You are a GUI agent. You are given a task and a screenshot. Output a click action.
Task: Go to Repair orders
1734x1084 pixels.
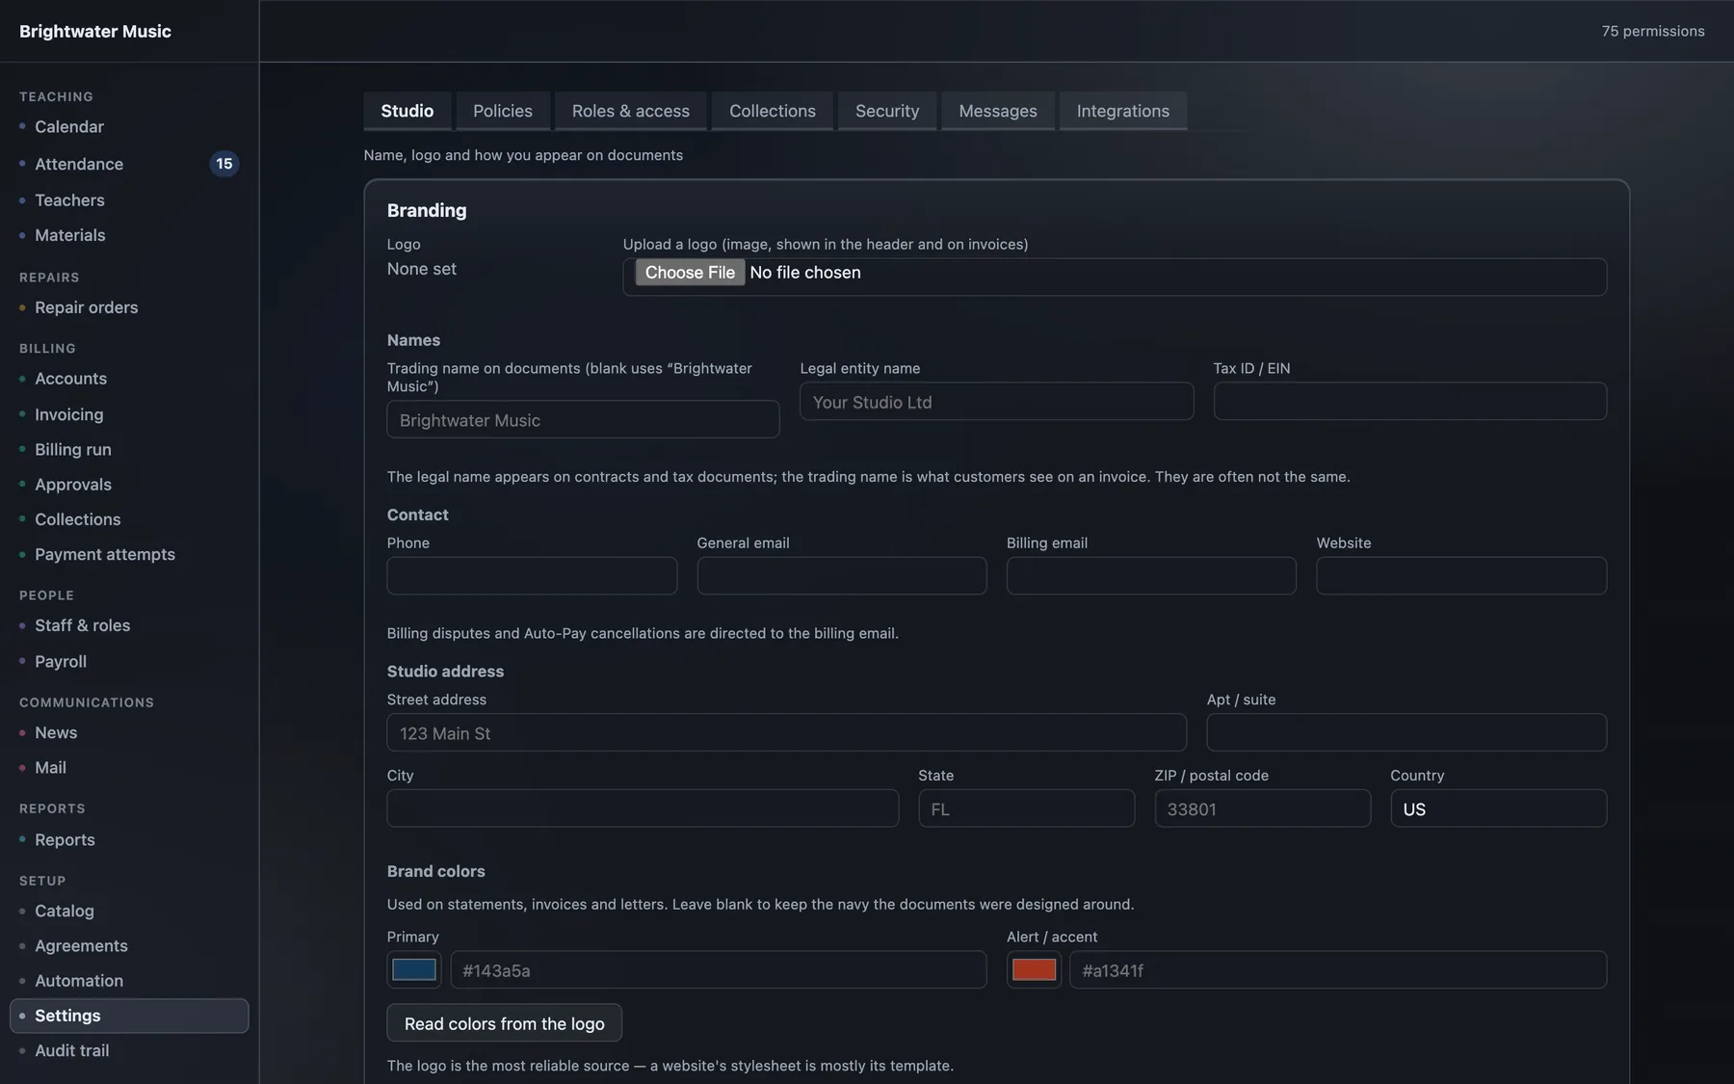click(87, 307)
